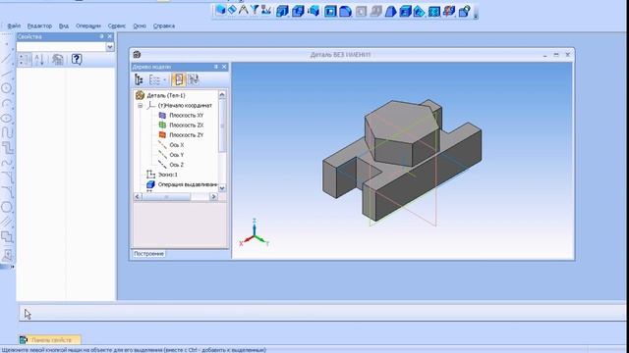Open the Вид menu
The image size is (629, 353).
coord(64,25)
